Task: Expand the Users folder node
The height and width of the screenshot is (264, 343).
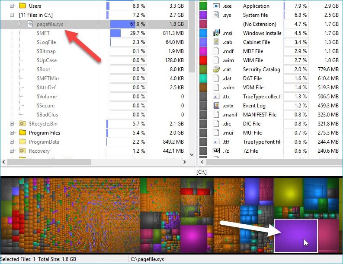Action: point(12,6)
